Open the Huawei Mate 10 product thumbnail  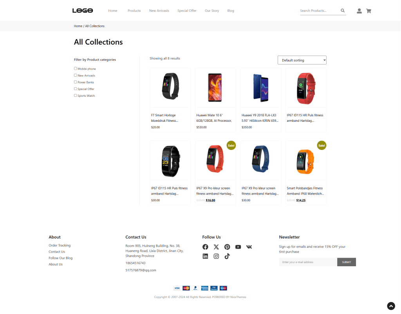215,88
